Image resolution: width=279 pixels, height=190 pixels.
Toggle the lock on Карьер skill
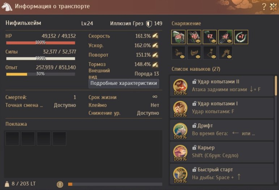(x=194, y=147)
